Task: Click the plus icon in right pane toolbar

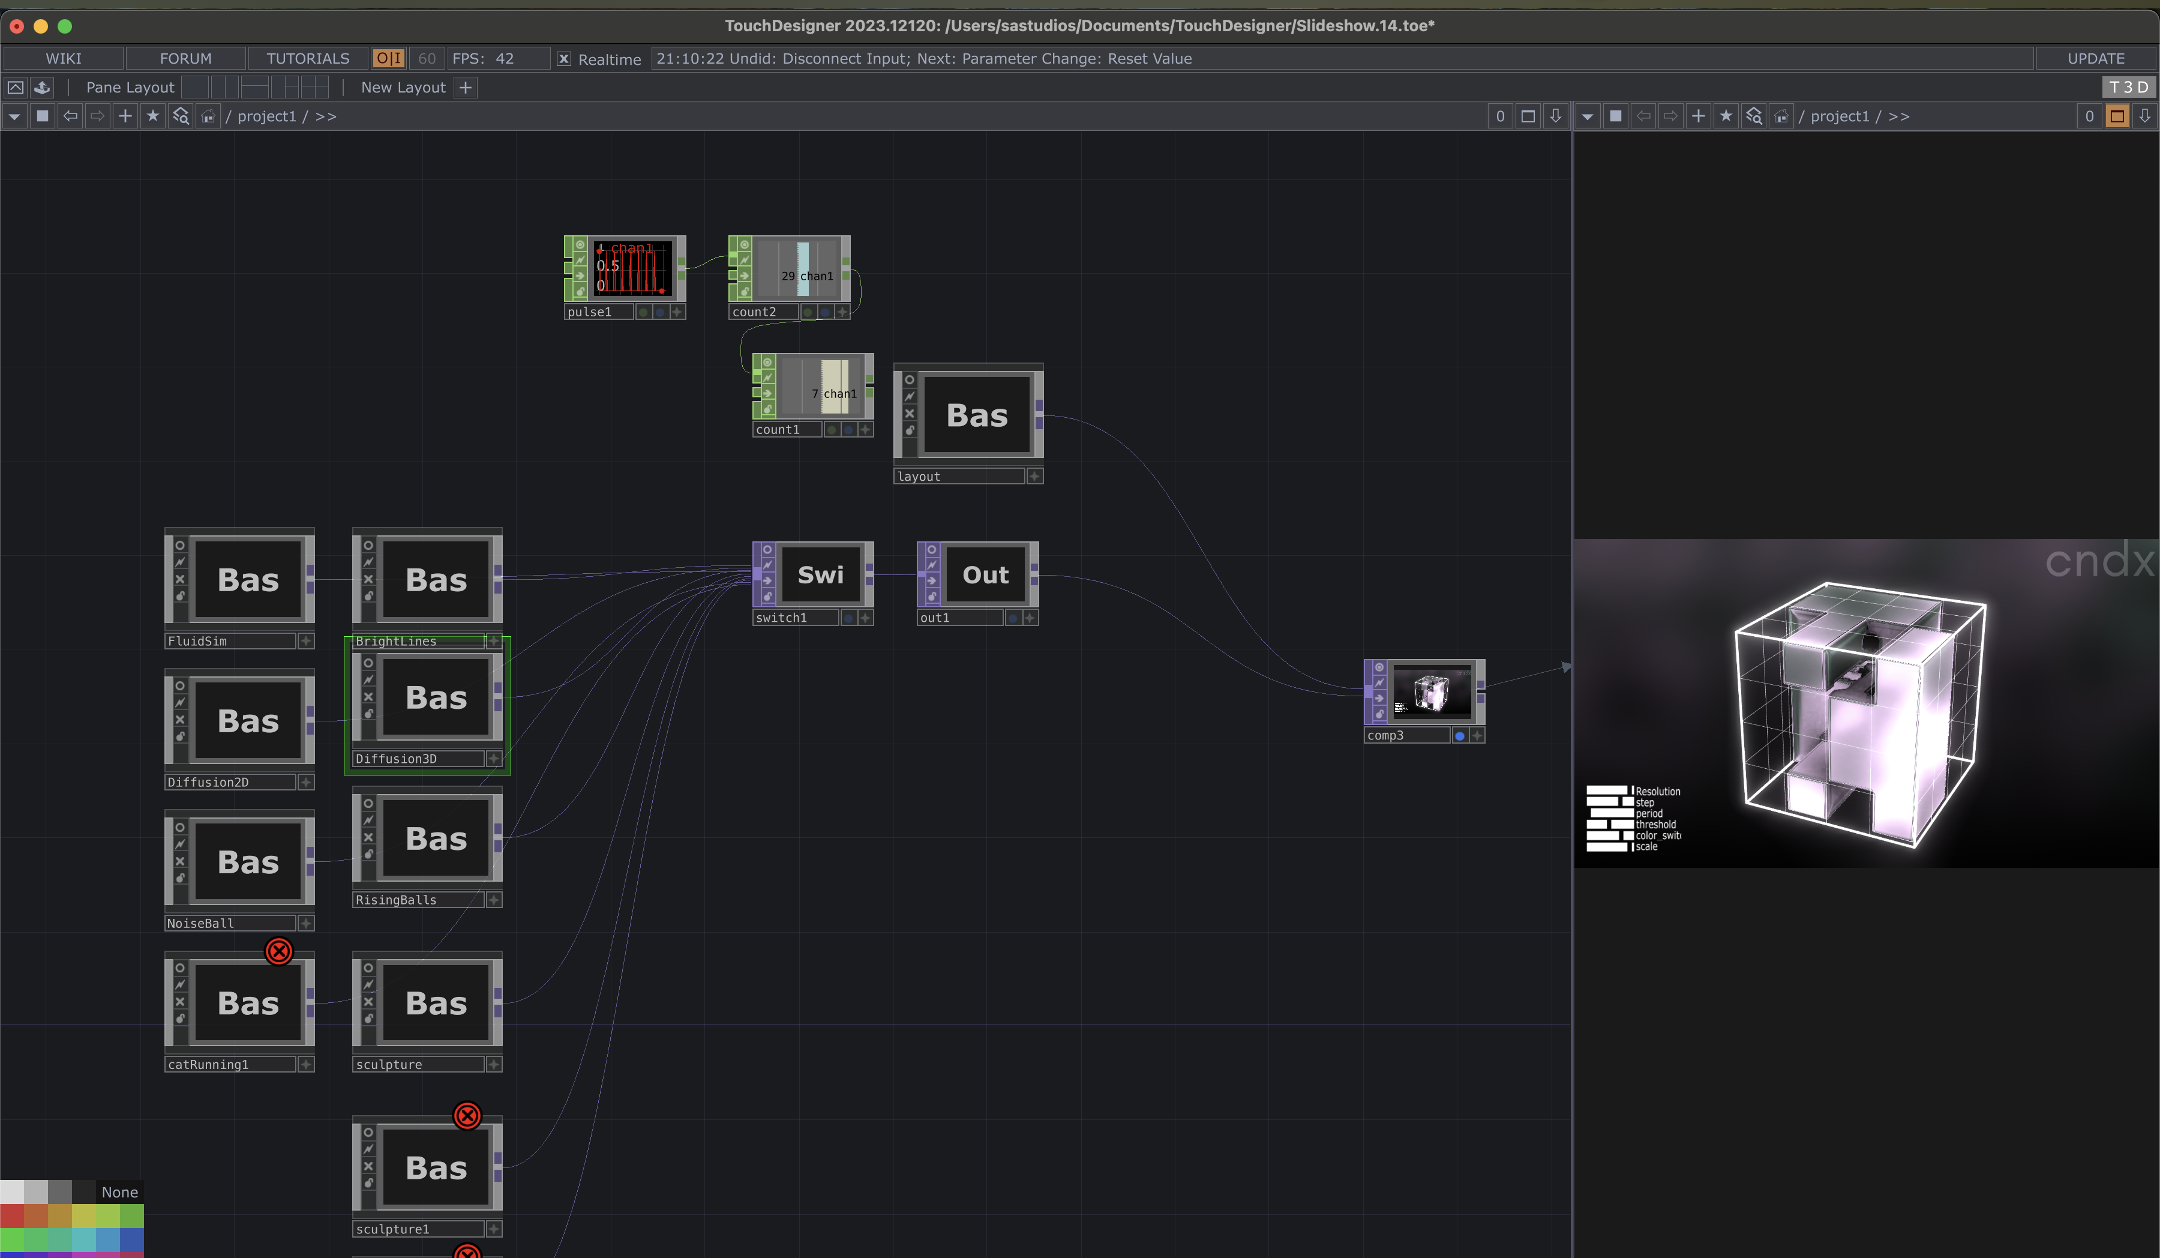Action: [x=1698, y=116]
